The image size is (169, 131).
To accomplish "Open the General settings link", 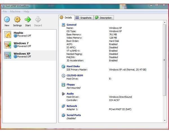I will [x=72, y=25].
